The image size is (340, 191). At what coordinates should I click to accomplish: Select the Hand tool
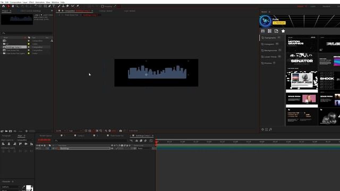point(13,6)
